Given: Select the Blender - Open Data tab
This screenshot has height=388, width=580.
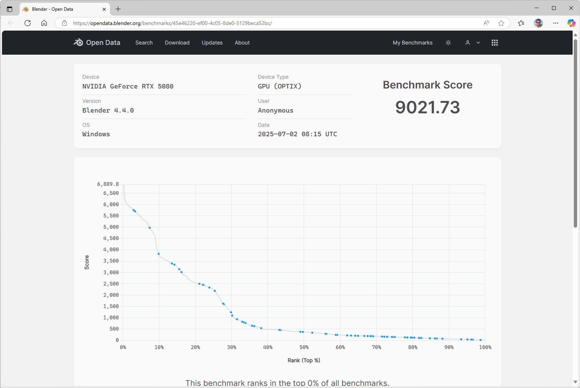Looking at the screenshot, I should coord(65,9).
